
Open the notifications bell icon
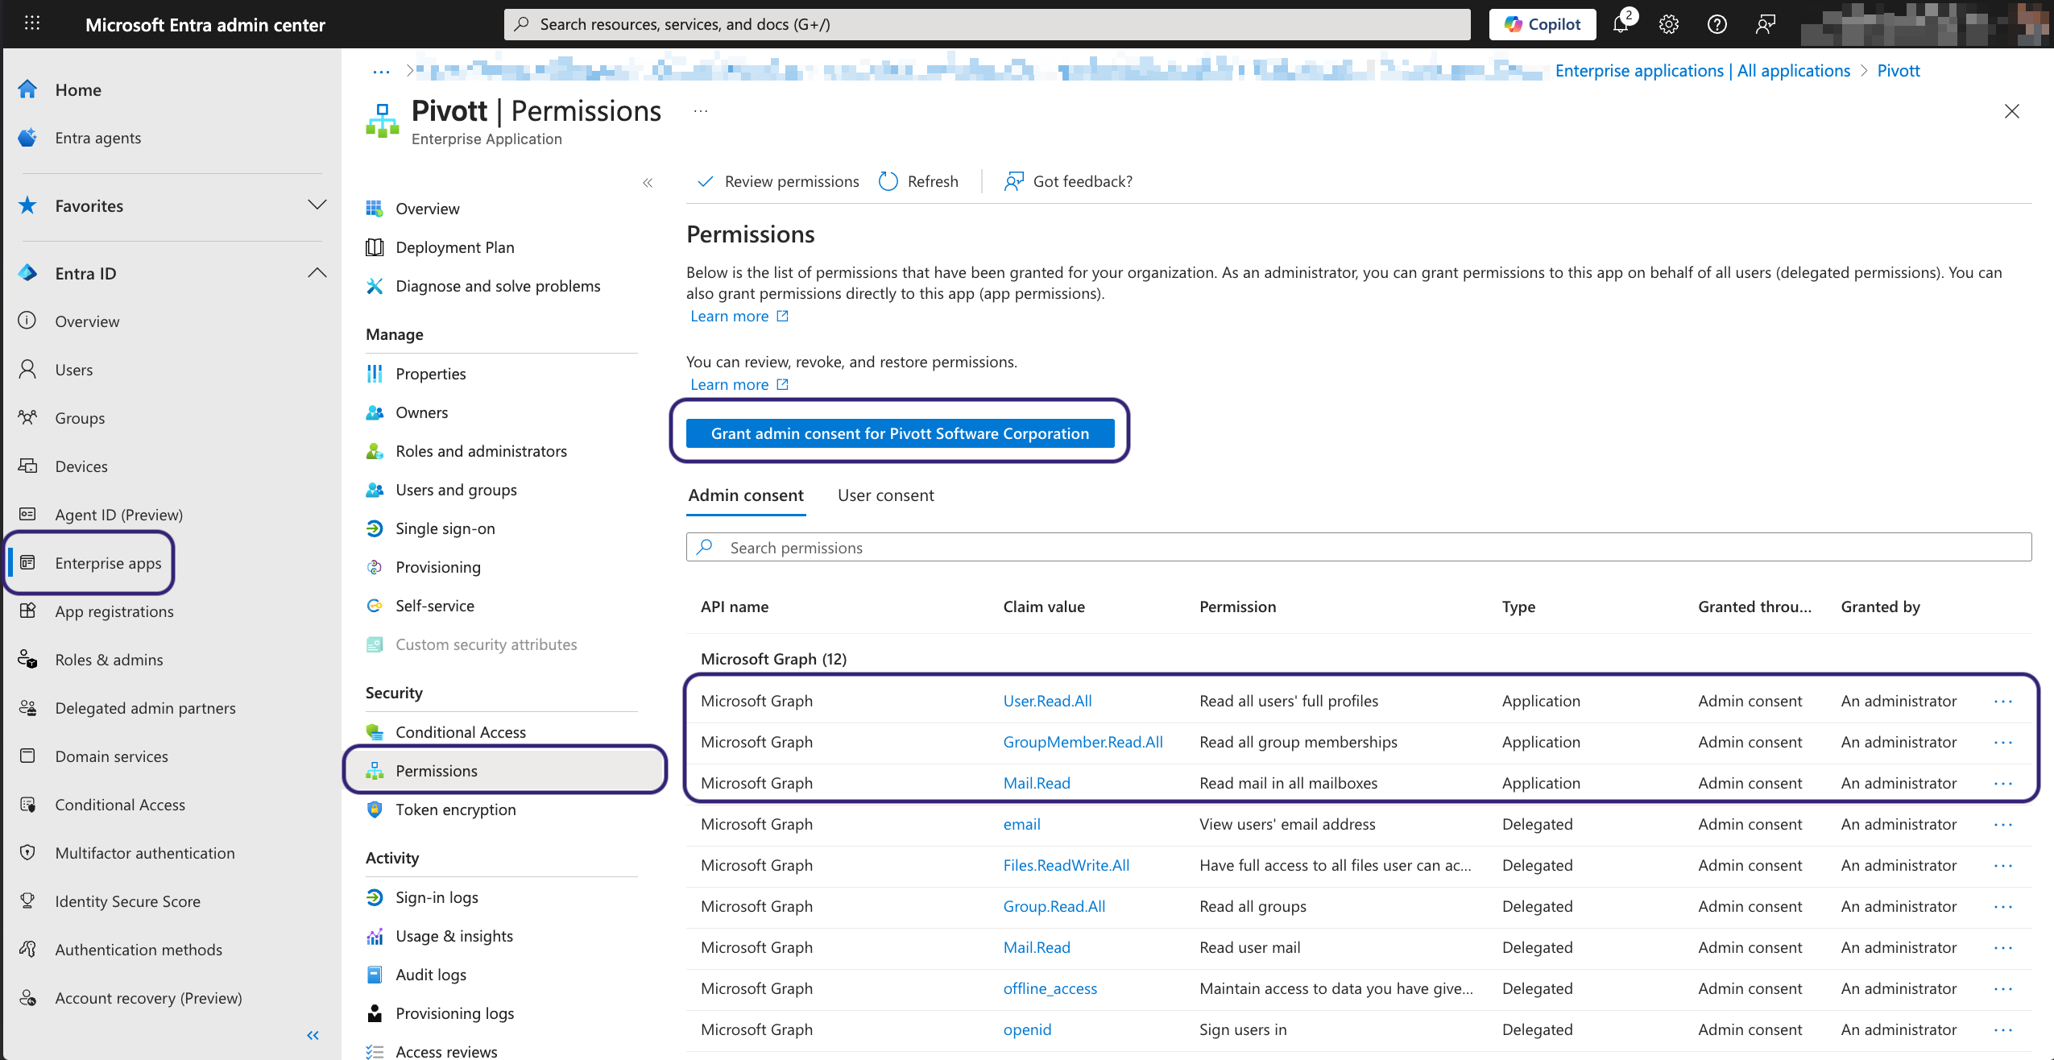point(1621,24)
